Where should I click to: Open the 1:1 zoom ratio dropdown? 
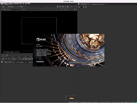(72, 7)
